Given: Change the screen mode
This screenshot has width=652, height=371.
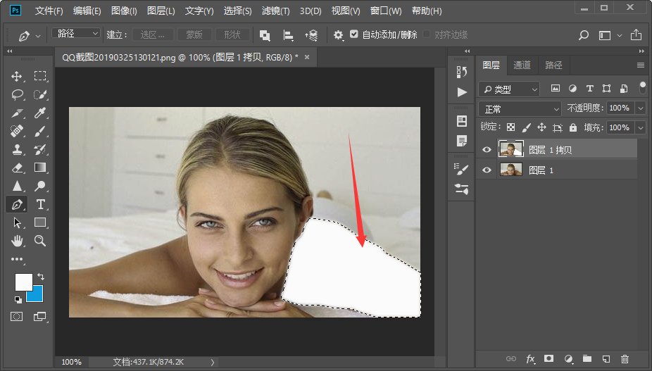Looking at the screenshot, I should (40, 317).
